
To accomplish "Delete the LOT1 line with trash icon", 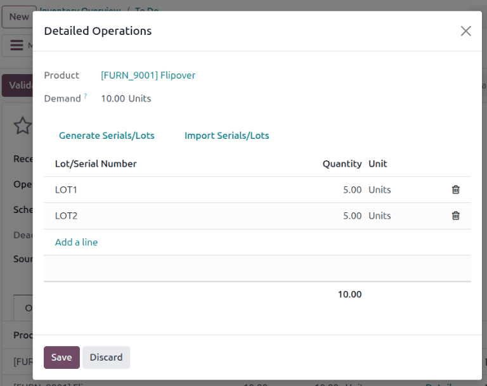I will pos(455,190).
